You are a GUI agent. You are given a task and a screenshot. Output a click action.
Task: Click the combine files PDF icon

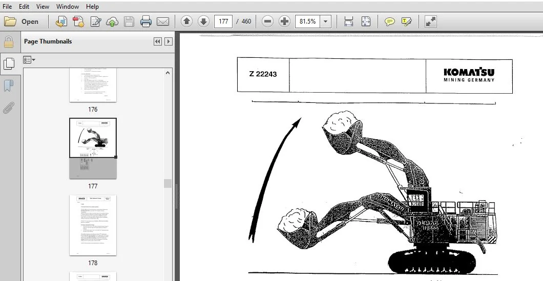(78, 21)
